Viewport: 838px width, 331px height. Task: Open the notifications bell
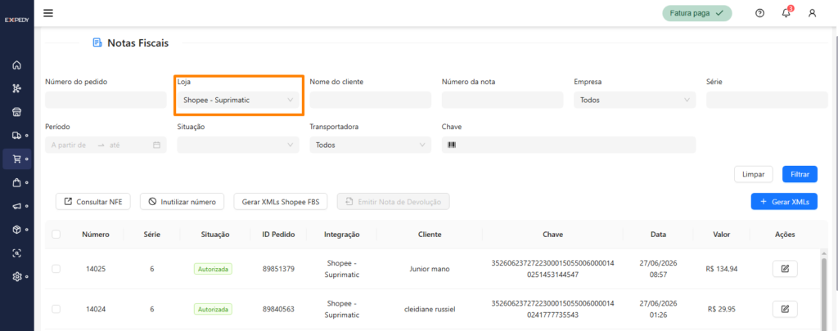pyautogui.click(x=786, y=13)
